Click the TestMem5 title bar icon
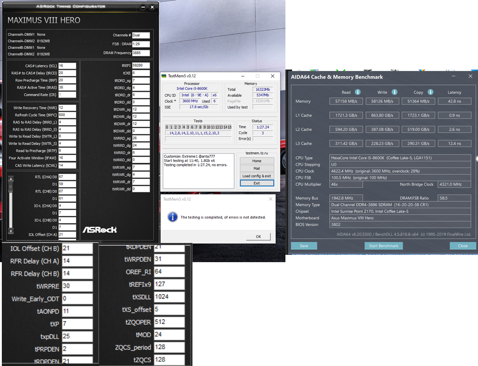478x366 pixels. pos(164,76)
